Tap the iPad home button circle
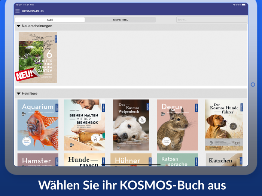Image resolution: width=262 pixels, height=196 pixels. [253, 85]
